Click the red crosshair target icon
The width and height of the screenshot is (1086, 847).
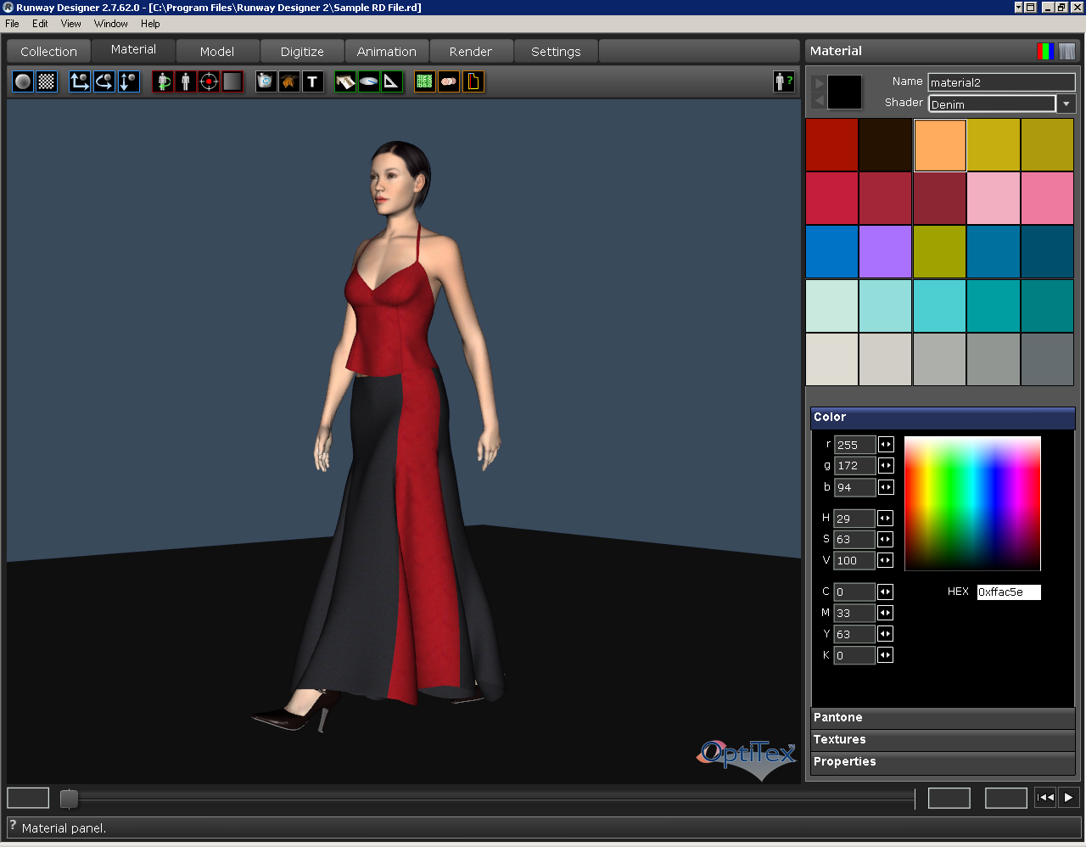coord(209,81)
